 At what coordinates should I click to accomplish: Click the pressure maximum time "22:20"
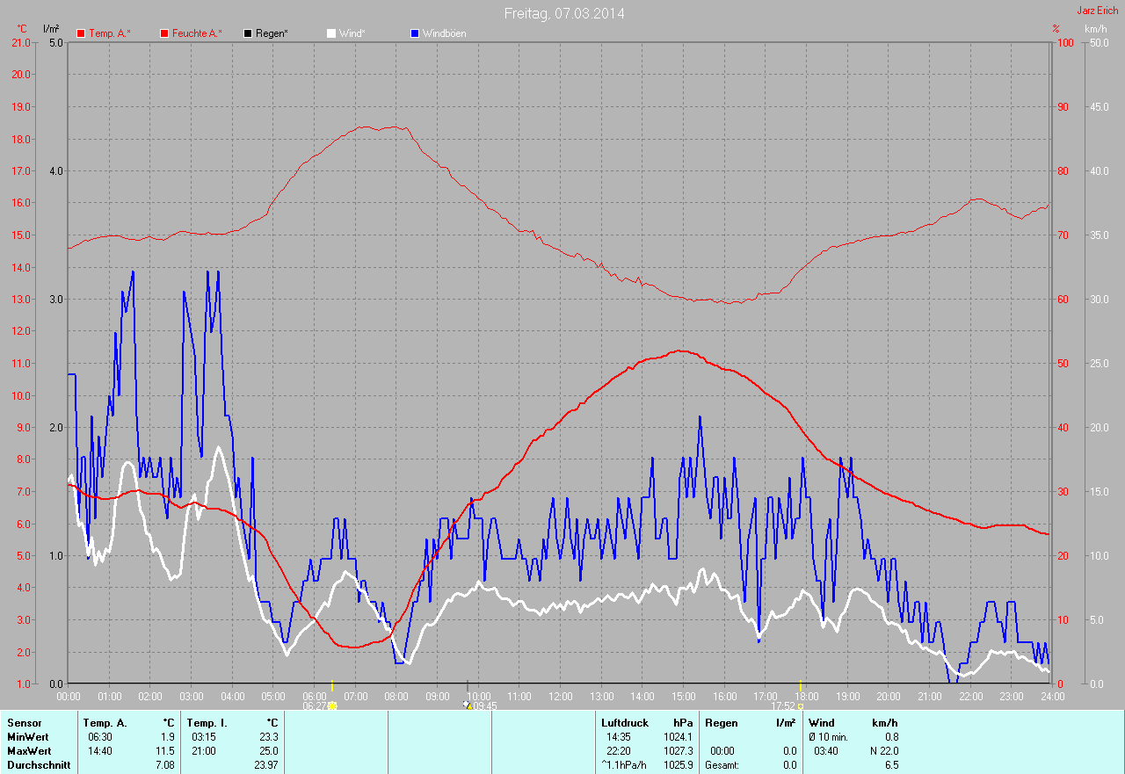tap(619, 751)
